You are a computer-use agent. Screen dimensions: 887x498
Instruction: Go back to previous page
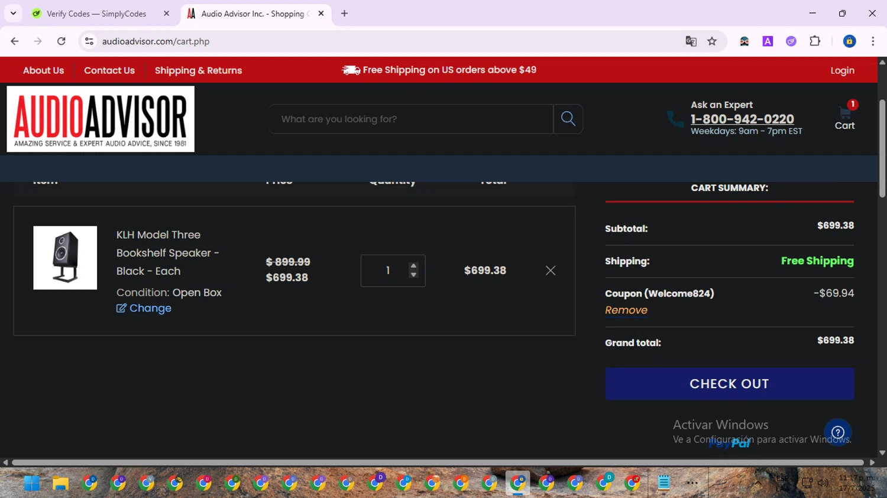[x=15, y=41]
